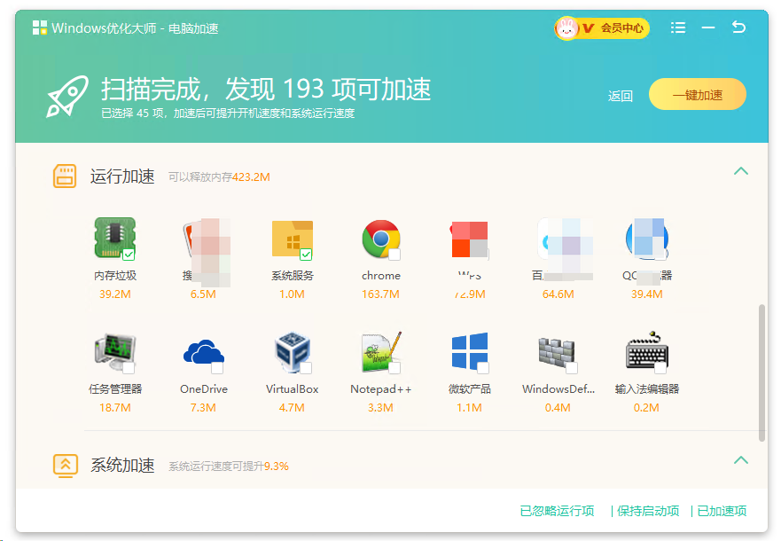Viewport: 781px width, 541px height.
Task: Select the 微软产品 Windows logo icon
Action: (x=470, y=352)
